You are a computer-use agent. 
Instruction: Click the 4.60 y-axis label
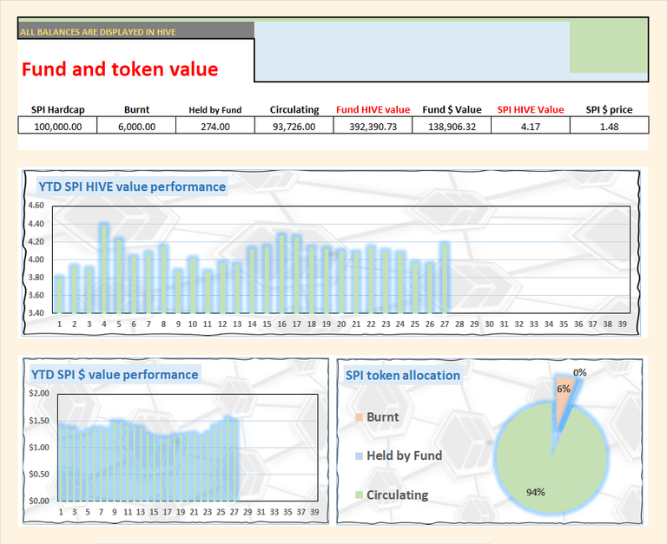tap(36, 206)
